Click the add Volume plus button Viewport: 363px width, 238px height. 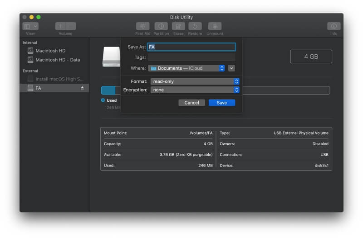(x=60, y=26)
